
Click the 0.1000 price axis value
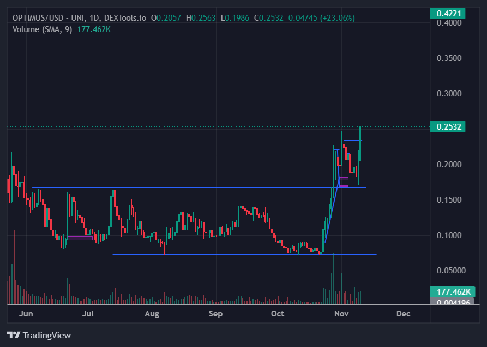449,235
